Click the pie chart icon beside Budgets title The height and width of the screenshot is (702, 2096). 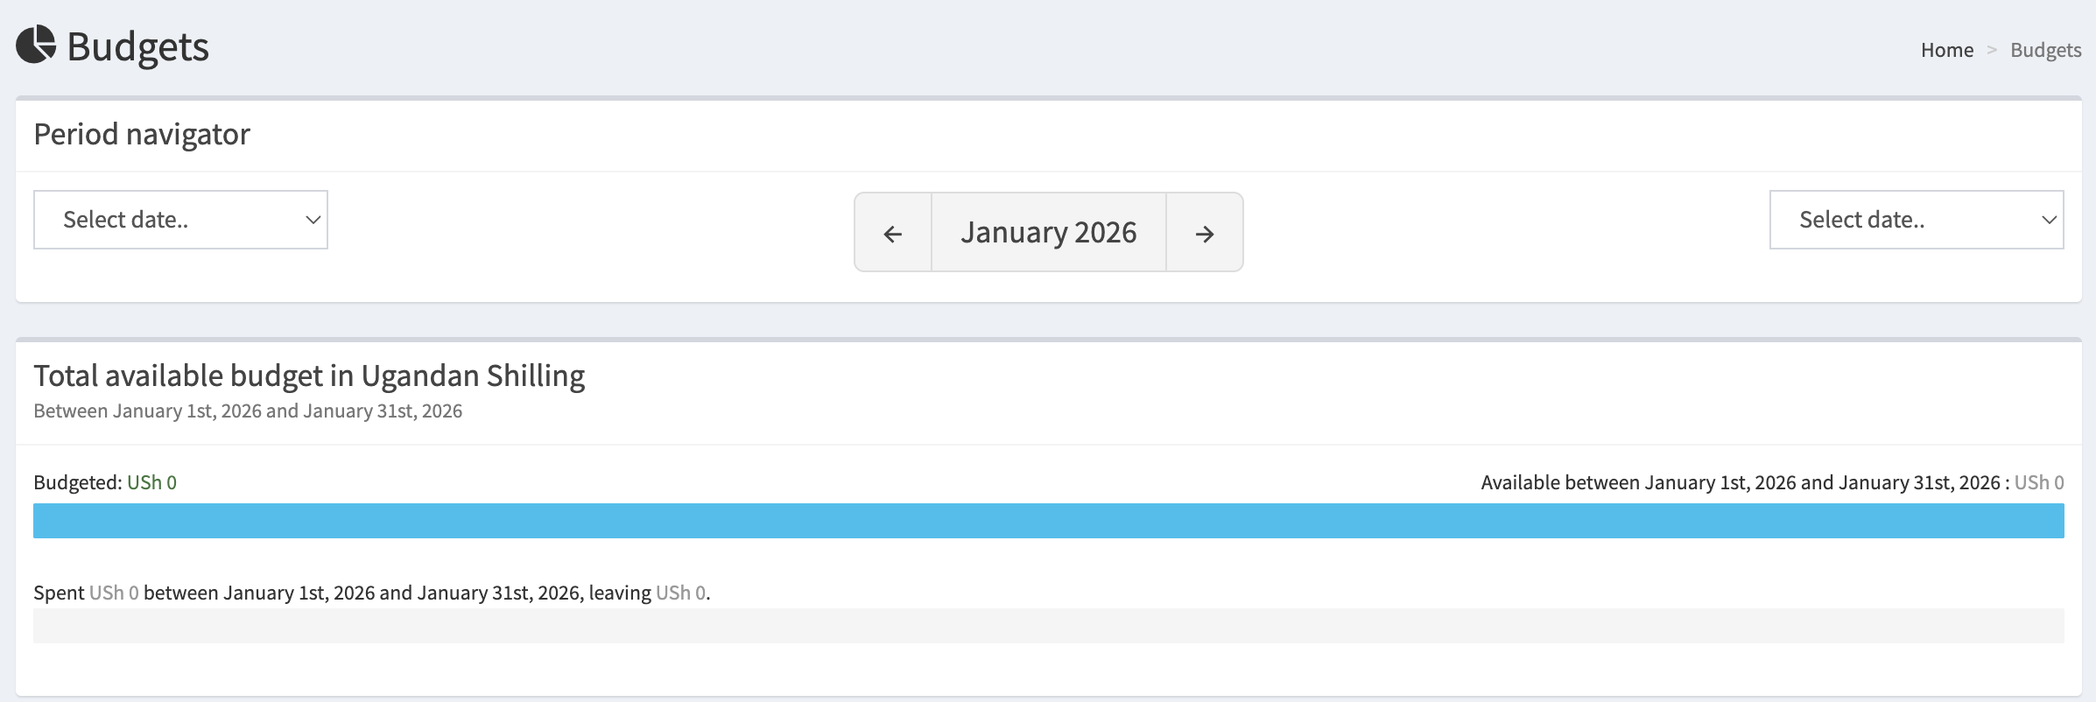(37, 46)
